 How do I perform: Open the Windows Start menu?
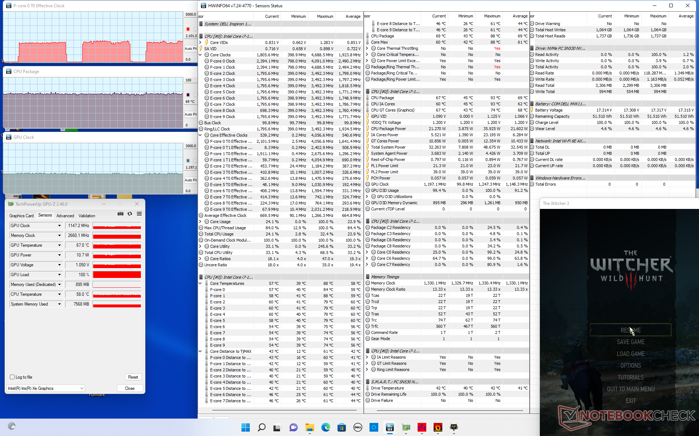click(x=246, y=427)
